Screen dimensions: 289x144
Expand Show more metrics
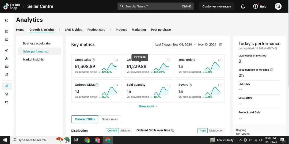point(148,106)
